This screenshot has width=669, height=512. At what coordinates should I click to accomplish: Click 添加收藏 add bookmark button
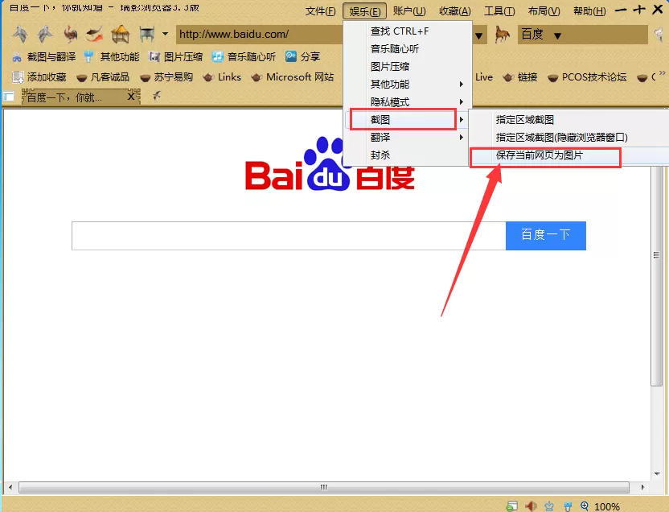click(39, 76)
